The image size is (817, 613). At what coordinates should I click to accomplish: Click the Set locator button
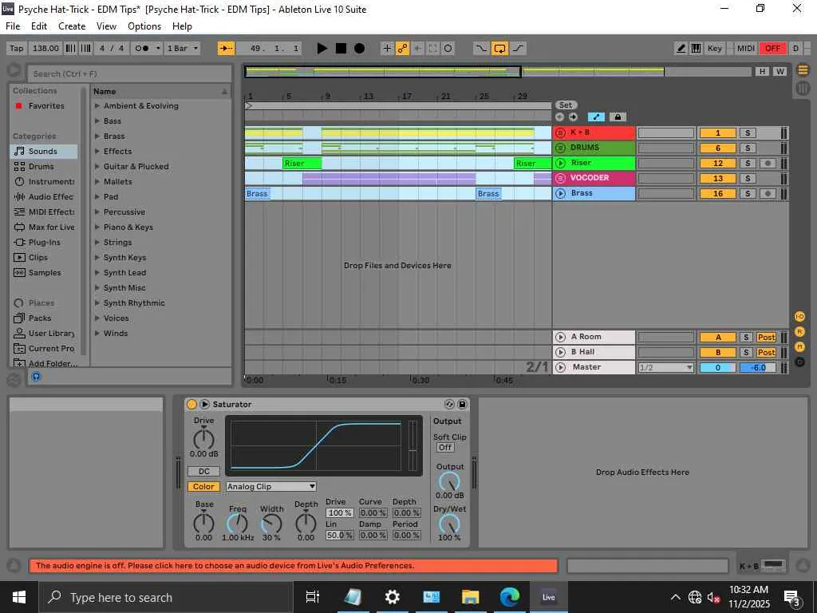[566, 105]
